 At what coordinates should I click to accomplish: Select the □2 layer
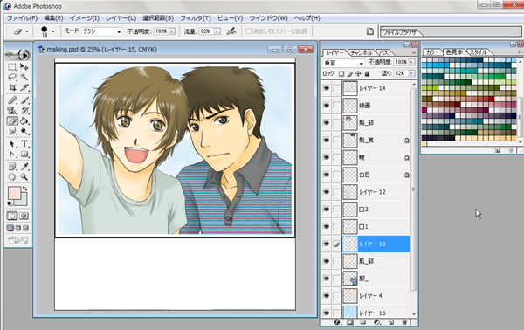(376, 210)
